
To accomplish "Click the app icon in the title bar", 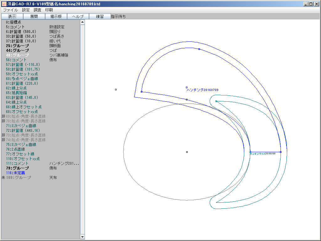I will tap(4, 4).
